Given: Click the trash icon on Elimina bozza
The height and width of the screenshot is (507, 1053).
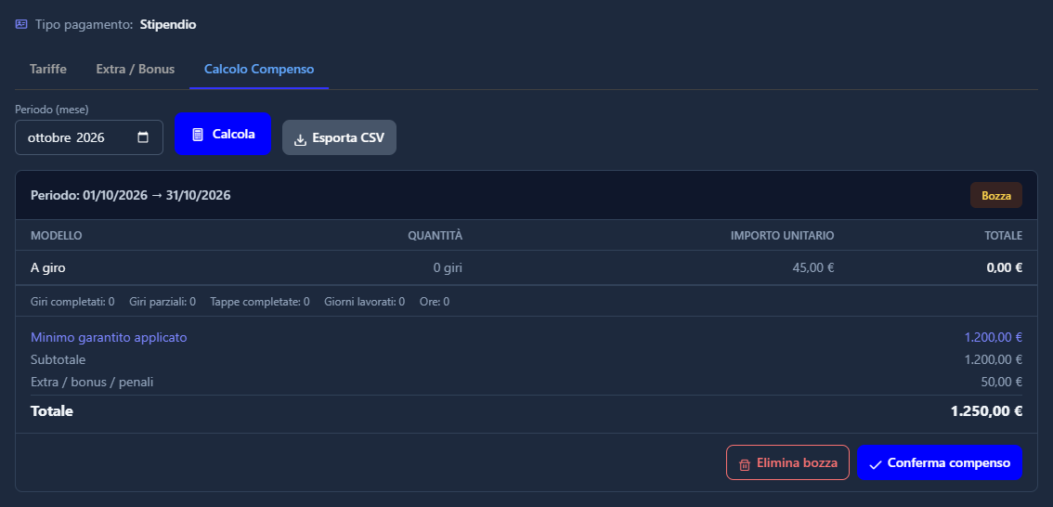Looking at the screenshot, I should pyautogui.click(x=744, y=464).
